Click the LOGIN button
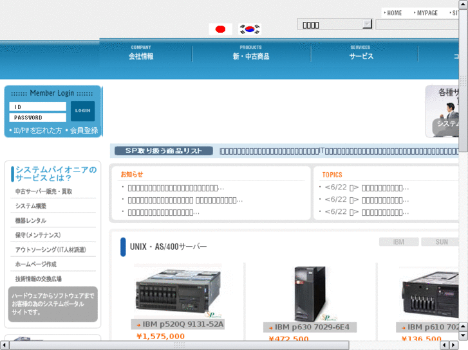The image size is (468, 350). tap(82, 111)
